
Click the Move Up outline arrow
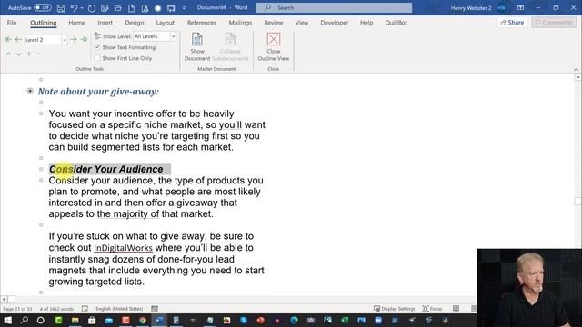click(8, 54)
